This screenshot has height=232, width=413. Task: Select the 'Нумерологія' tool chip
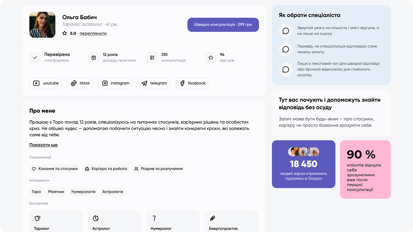83,192
